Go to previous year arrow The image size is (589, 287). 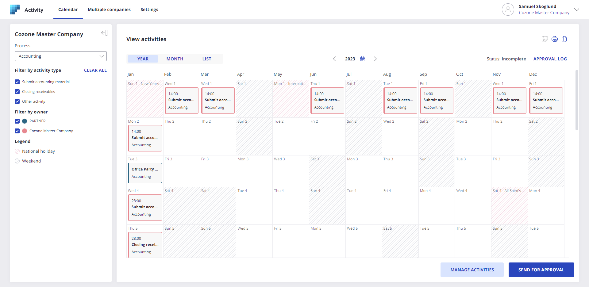click(x=335, y=59)
